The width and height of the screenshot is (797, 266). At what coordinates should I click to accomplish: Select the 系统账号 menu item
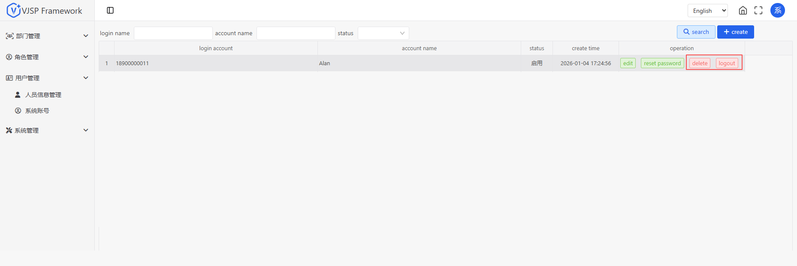[x=37, y=111]
